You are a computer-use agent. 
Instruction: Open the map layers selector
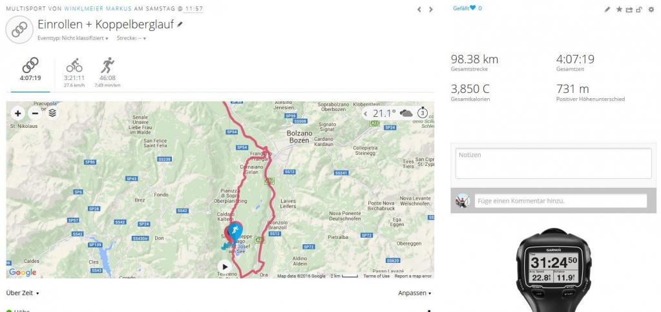click(52, 113)
